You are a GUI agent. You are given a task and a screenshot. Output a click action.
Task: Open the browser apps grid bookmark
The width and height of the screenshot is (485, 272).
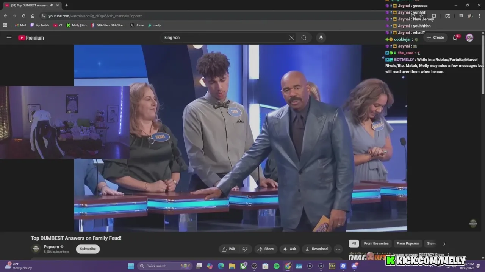(5, 25)
